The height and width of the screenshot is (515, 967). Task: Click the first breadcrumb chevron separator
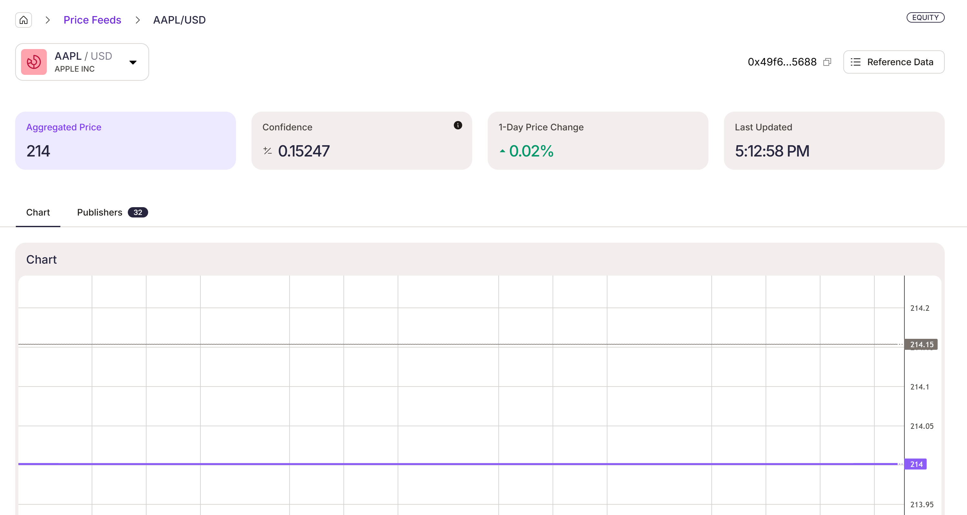(48, 20)
